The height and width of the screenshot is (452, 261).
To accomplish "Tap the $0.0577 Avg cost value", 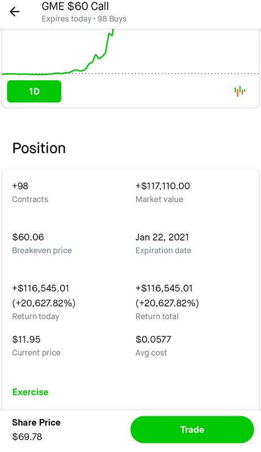I will click(153, 339).
